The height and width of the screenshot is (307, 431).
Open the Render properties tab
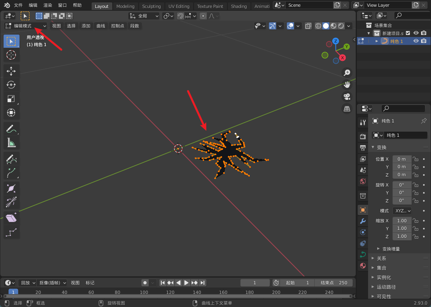363,136
